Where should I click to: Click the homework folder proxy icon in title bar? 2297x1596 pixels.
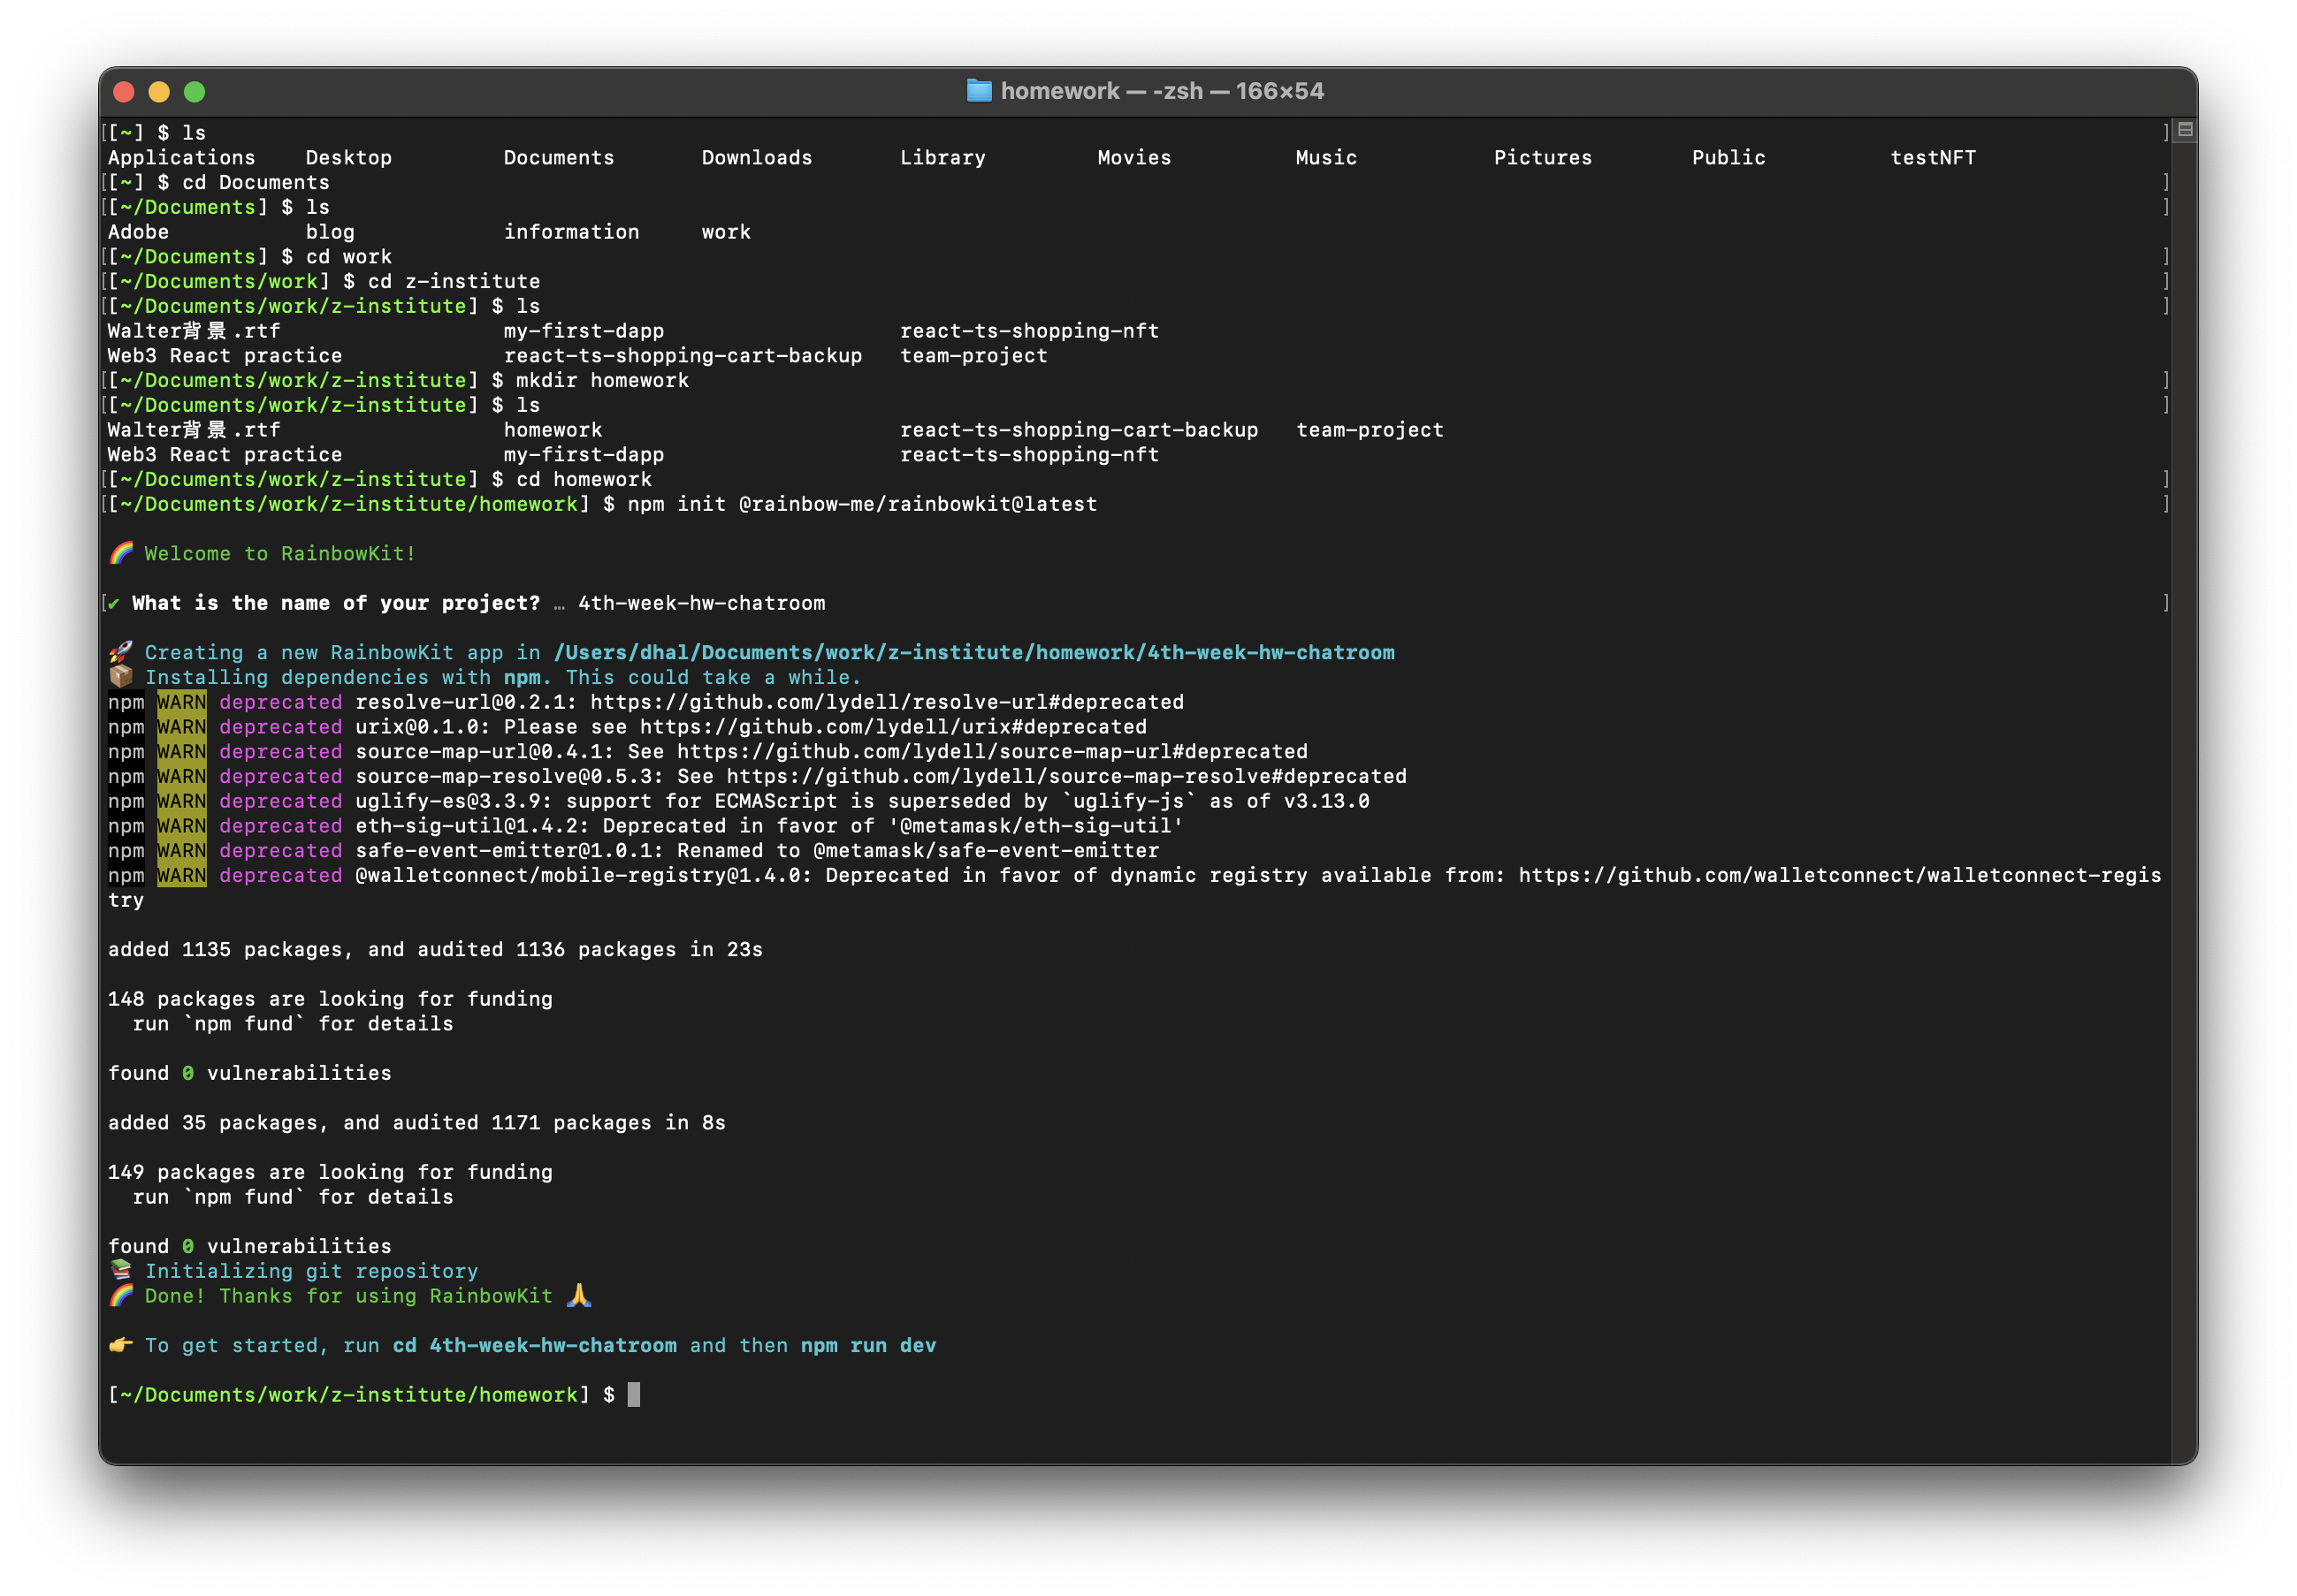click(979, 91)
